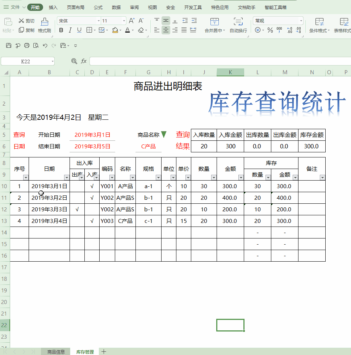Click the Undo arrow
This screenshot has height=355, width=351.
coord(45,46)
